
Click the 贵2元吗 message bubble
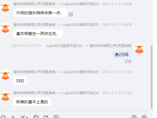pos(122,55)
